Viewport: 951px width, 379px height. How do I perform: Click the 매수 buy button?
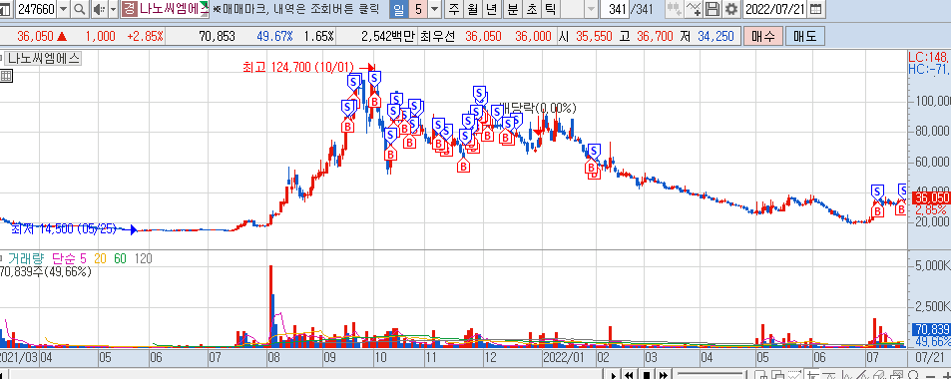[x=763, y=36]
